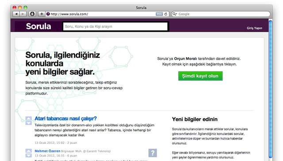Upvote Mehmet Özeren's answer

pos(28,151)
